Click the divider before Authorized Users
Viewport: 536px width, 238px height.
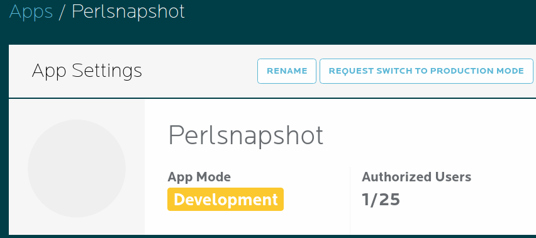pos(350,200)
